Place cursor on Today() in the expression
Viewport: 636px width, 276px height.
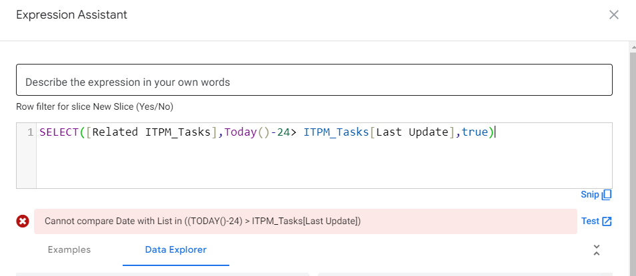246,132
